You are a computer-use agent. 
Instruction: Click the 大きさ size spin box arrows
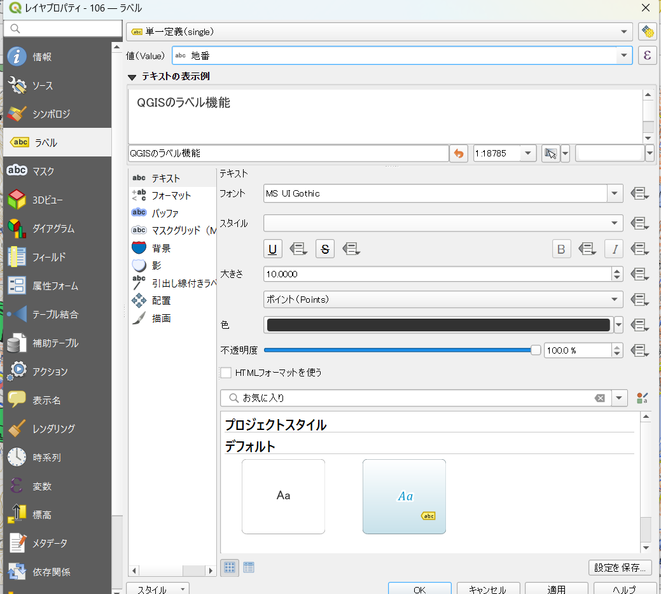tap(617, 274)
